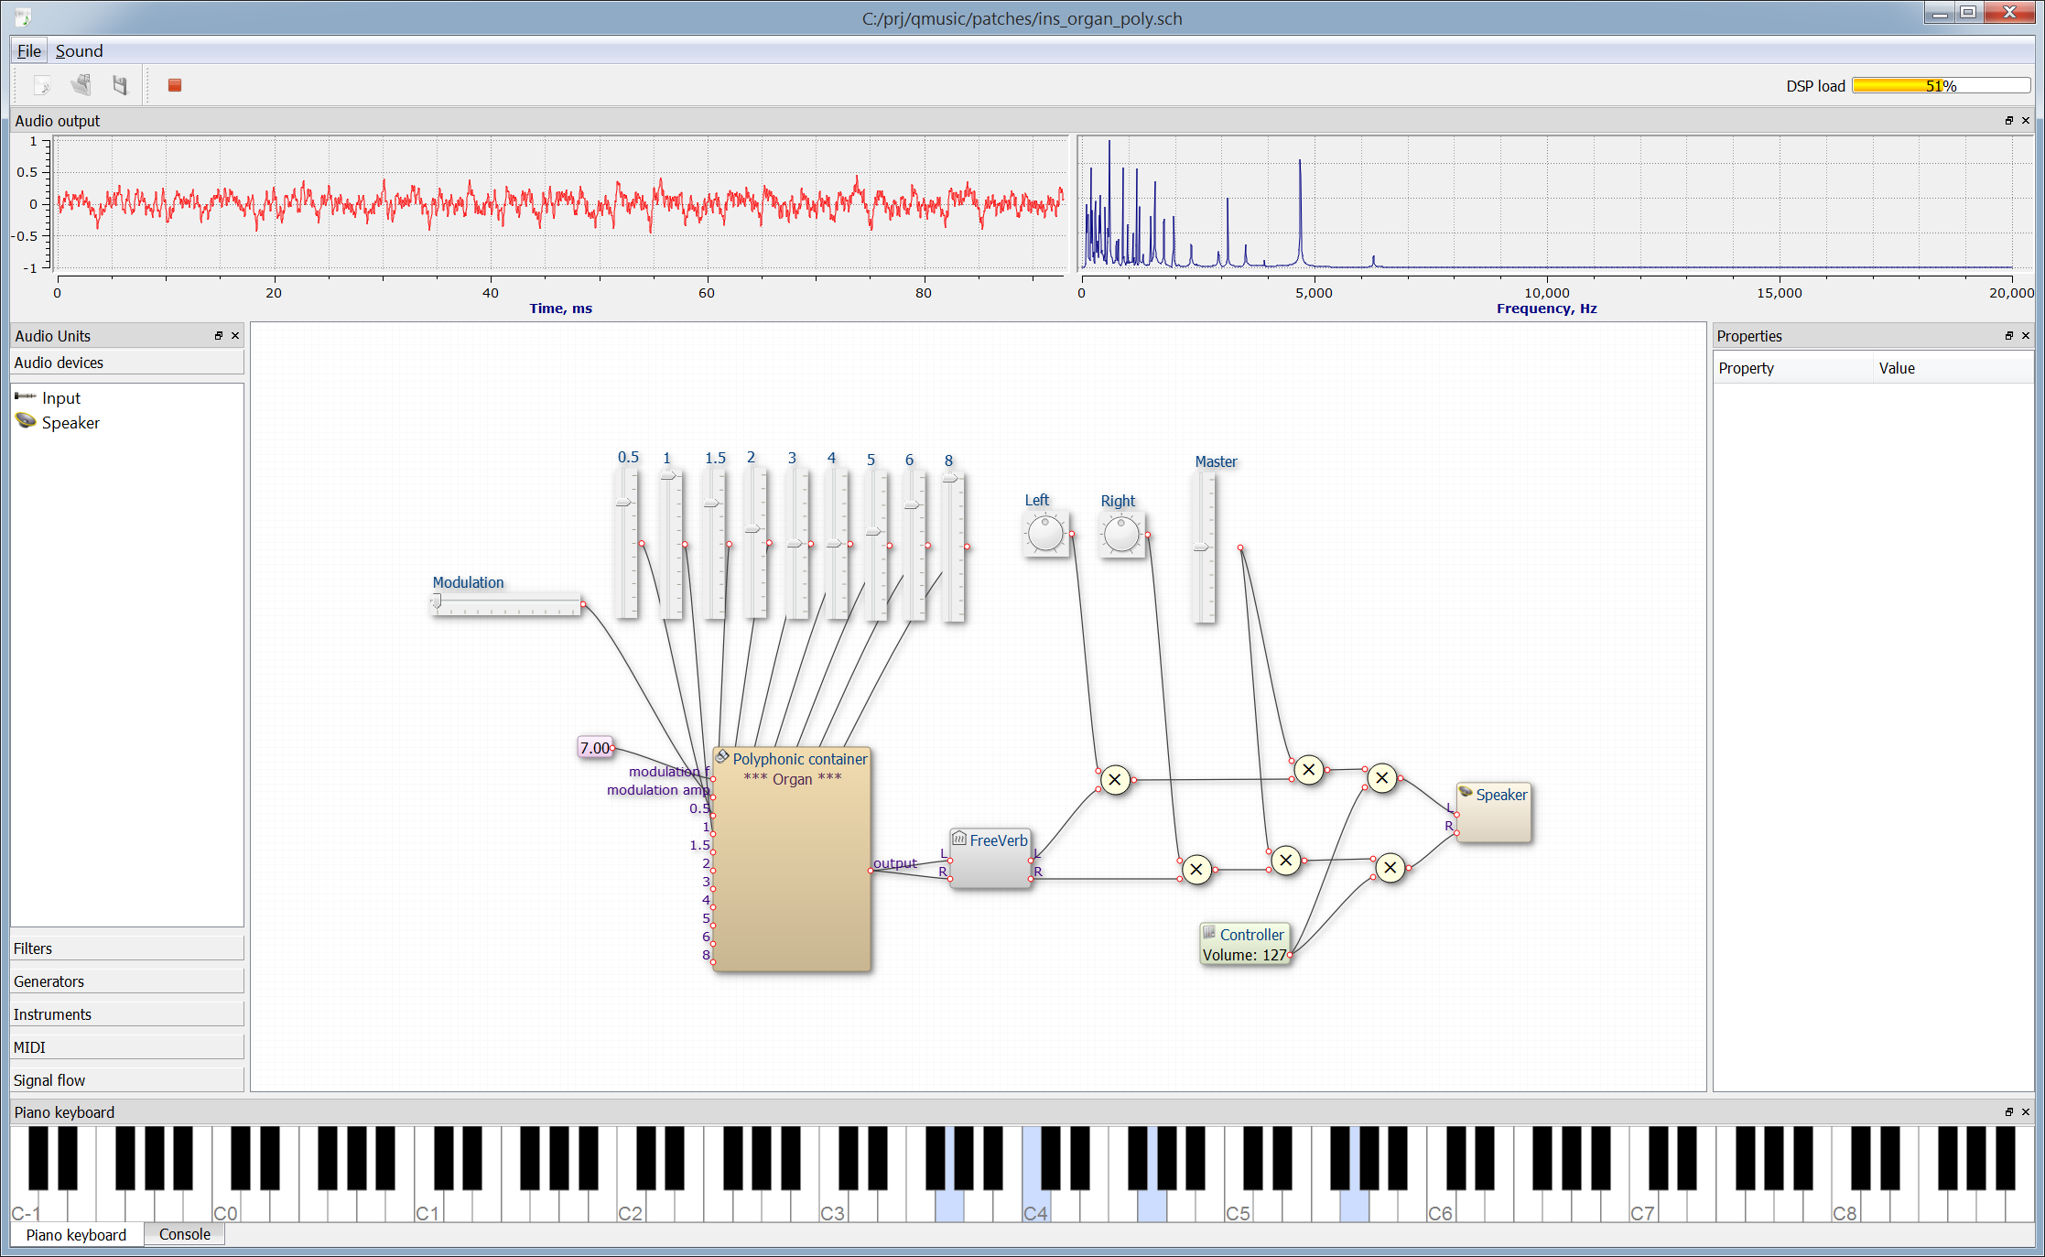Switch to the Console tab
The height and width of the screenshot is (1257, 2045).
[184, 1234]
